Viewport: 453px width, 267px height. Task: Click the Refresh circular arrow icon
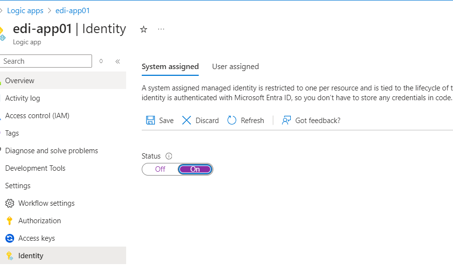[x=232, y=120]
